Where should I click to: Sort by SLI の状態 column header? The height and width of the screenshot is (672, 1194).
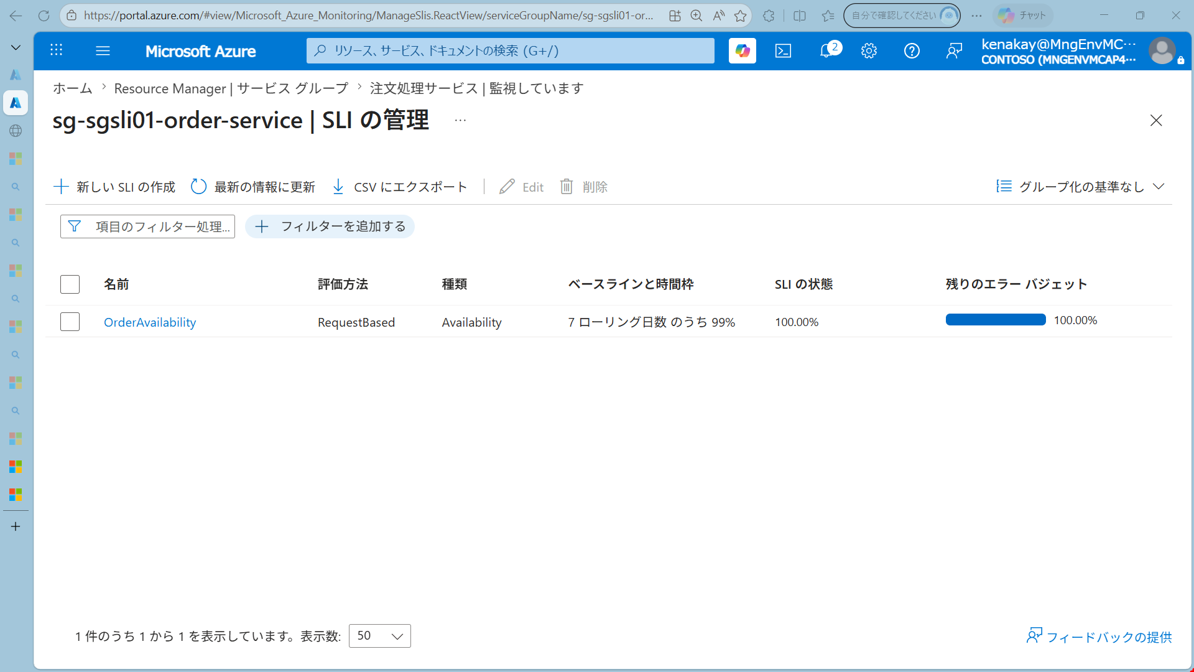[803, 284]
